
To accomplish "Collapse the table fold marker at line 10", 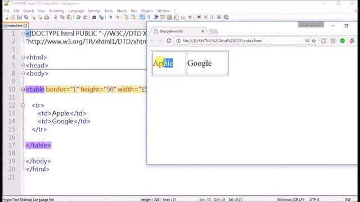I will [23, 89].
